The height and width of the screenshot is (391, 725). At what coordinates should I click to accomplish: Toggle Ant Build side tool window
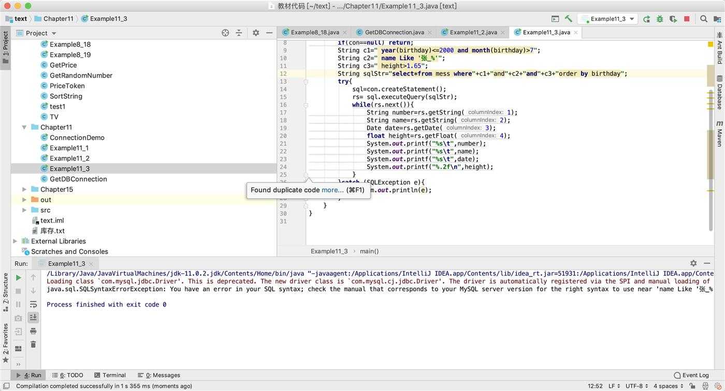tap(719, 47)
